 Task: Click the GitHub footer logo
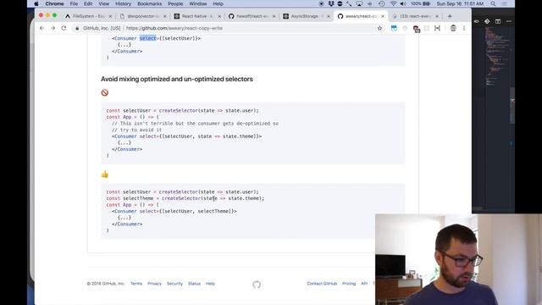[x=257, y=285]
